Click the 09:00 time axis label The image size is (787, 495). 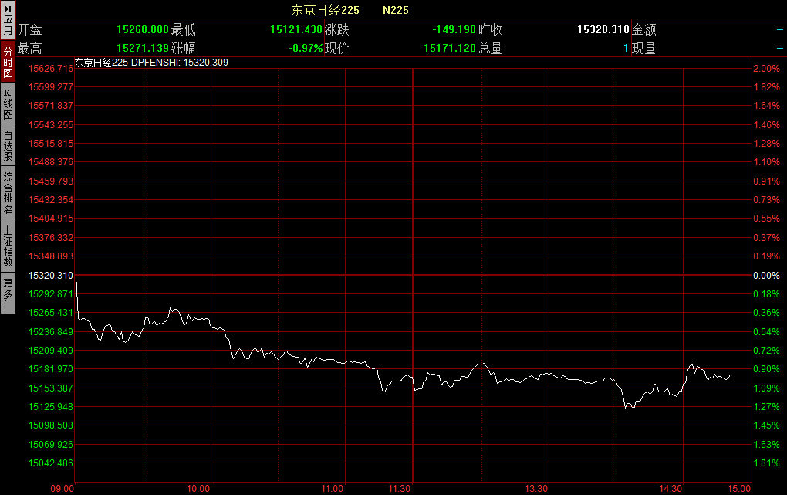tap(62, 488)
